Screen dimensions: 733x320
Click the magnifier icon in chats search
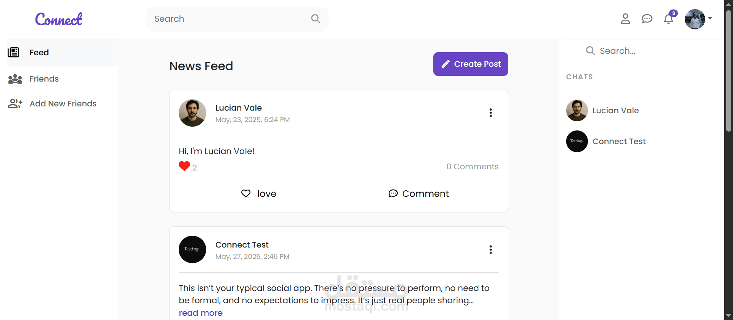click(x=590, y=51)
